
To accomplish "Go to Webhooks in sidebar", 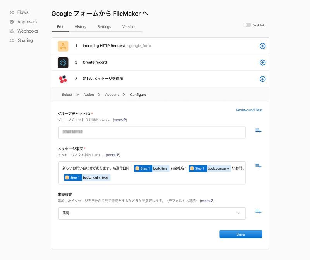I will [x=24, y=31].
